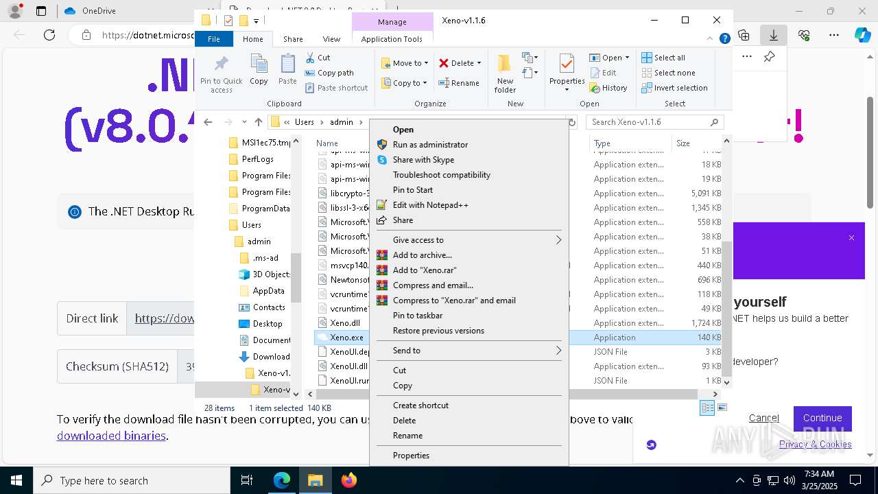Click the magnifier icon in Search Xeno-v1.1.6
Screen dimensions: 878x494
pyautogui.click(x=714, y=122)
